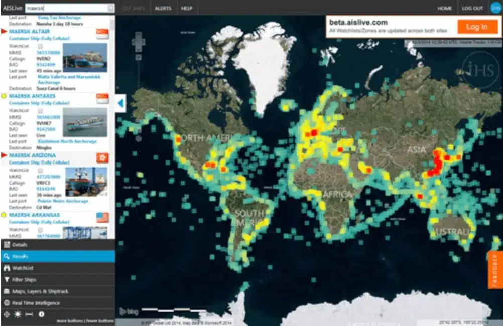Open Malta Valletta and Marsaxlokk Anchorage link

tap(69, 80)
